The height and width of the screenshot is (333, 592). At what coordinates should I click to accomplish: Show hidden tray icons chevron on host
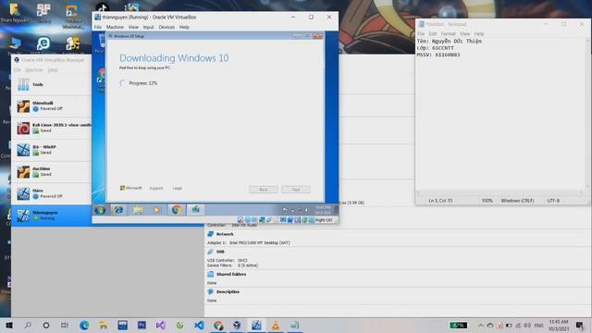pyautogui.click(x=481, y=325)
